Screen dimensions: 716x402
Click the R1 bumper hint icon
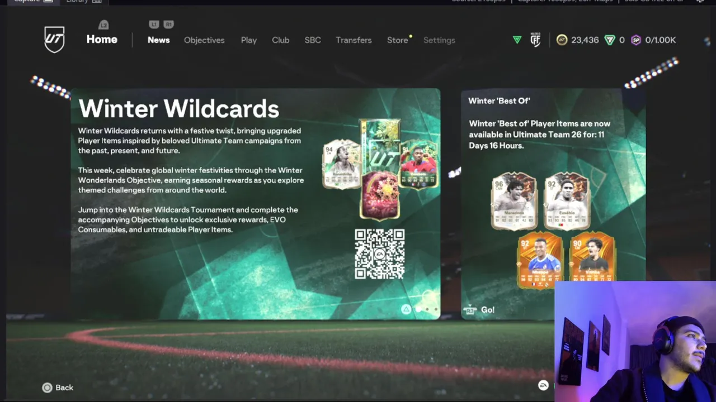tap(168, 25)
